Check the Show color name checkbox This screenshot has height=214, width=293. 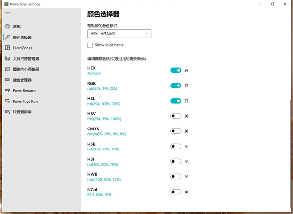coord(90,45)
